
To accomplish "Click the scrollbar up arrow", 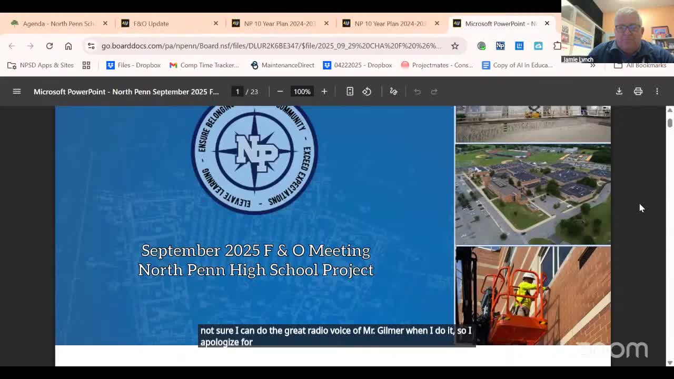I will (670, 110).
